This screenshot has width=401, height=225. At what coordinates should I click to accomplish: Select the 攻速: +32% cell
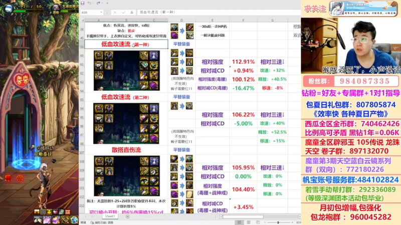point(272,70)
